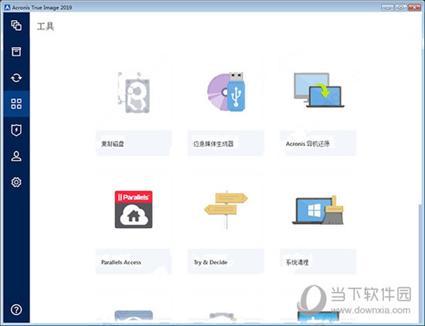Click the Clone Disk hard drive icon
The image size is (425, 326).
[x=134, y=93]
